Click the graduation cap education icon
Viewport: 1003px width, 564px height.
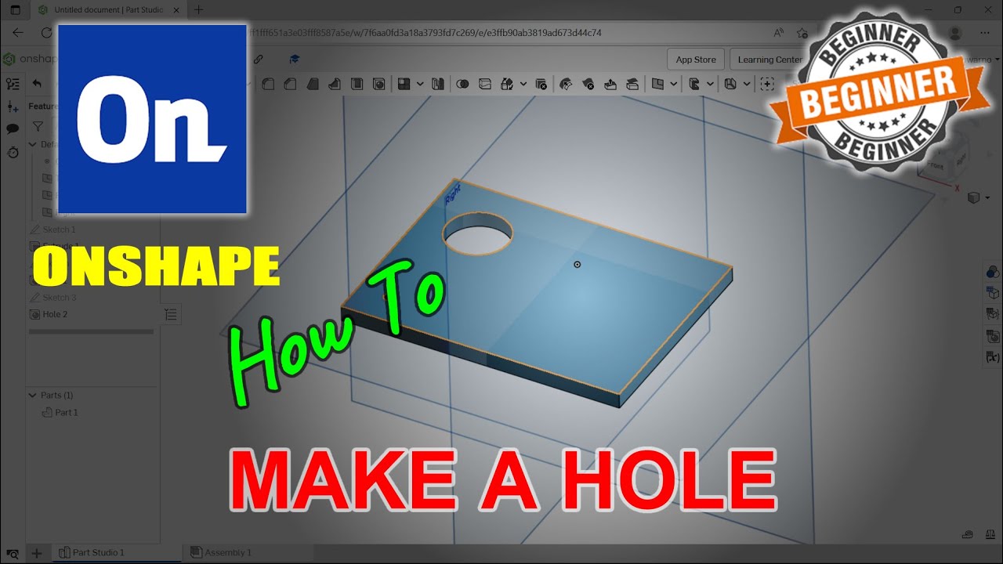[x=295, y=60]
